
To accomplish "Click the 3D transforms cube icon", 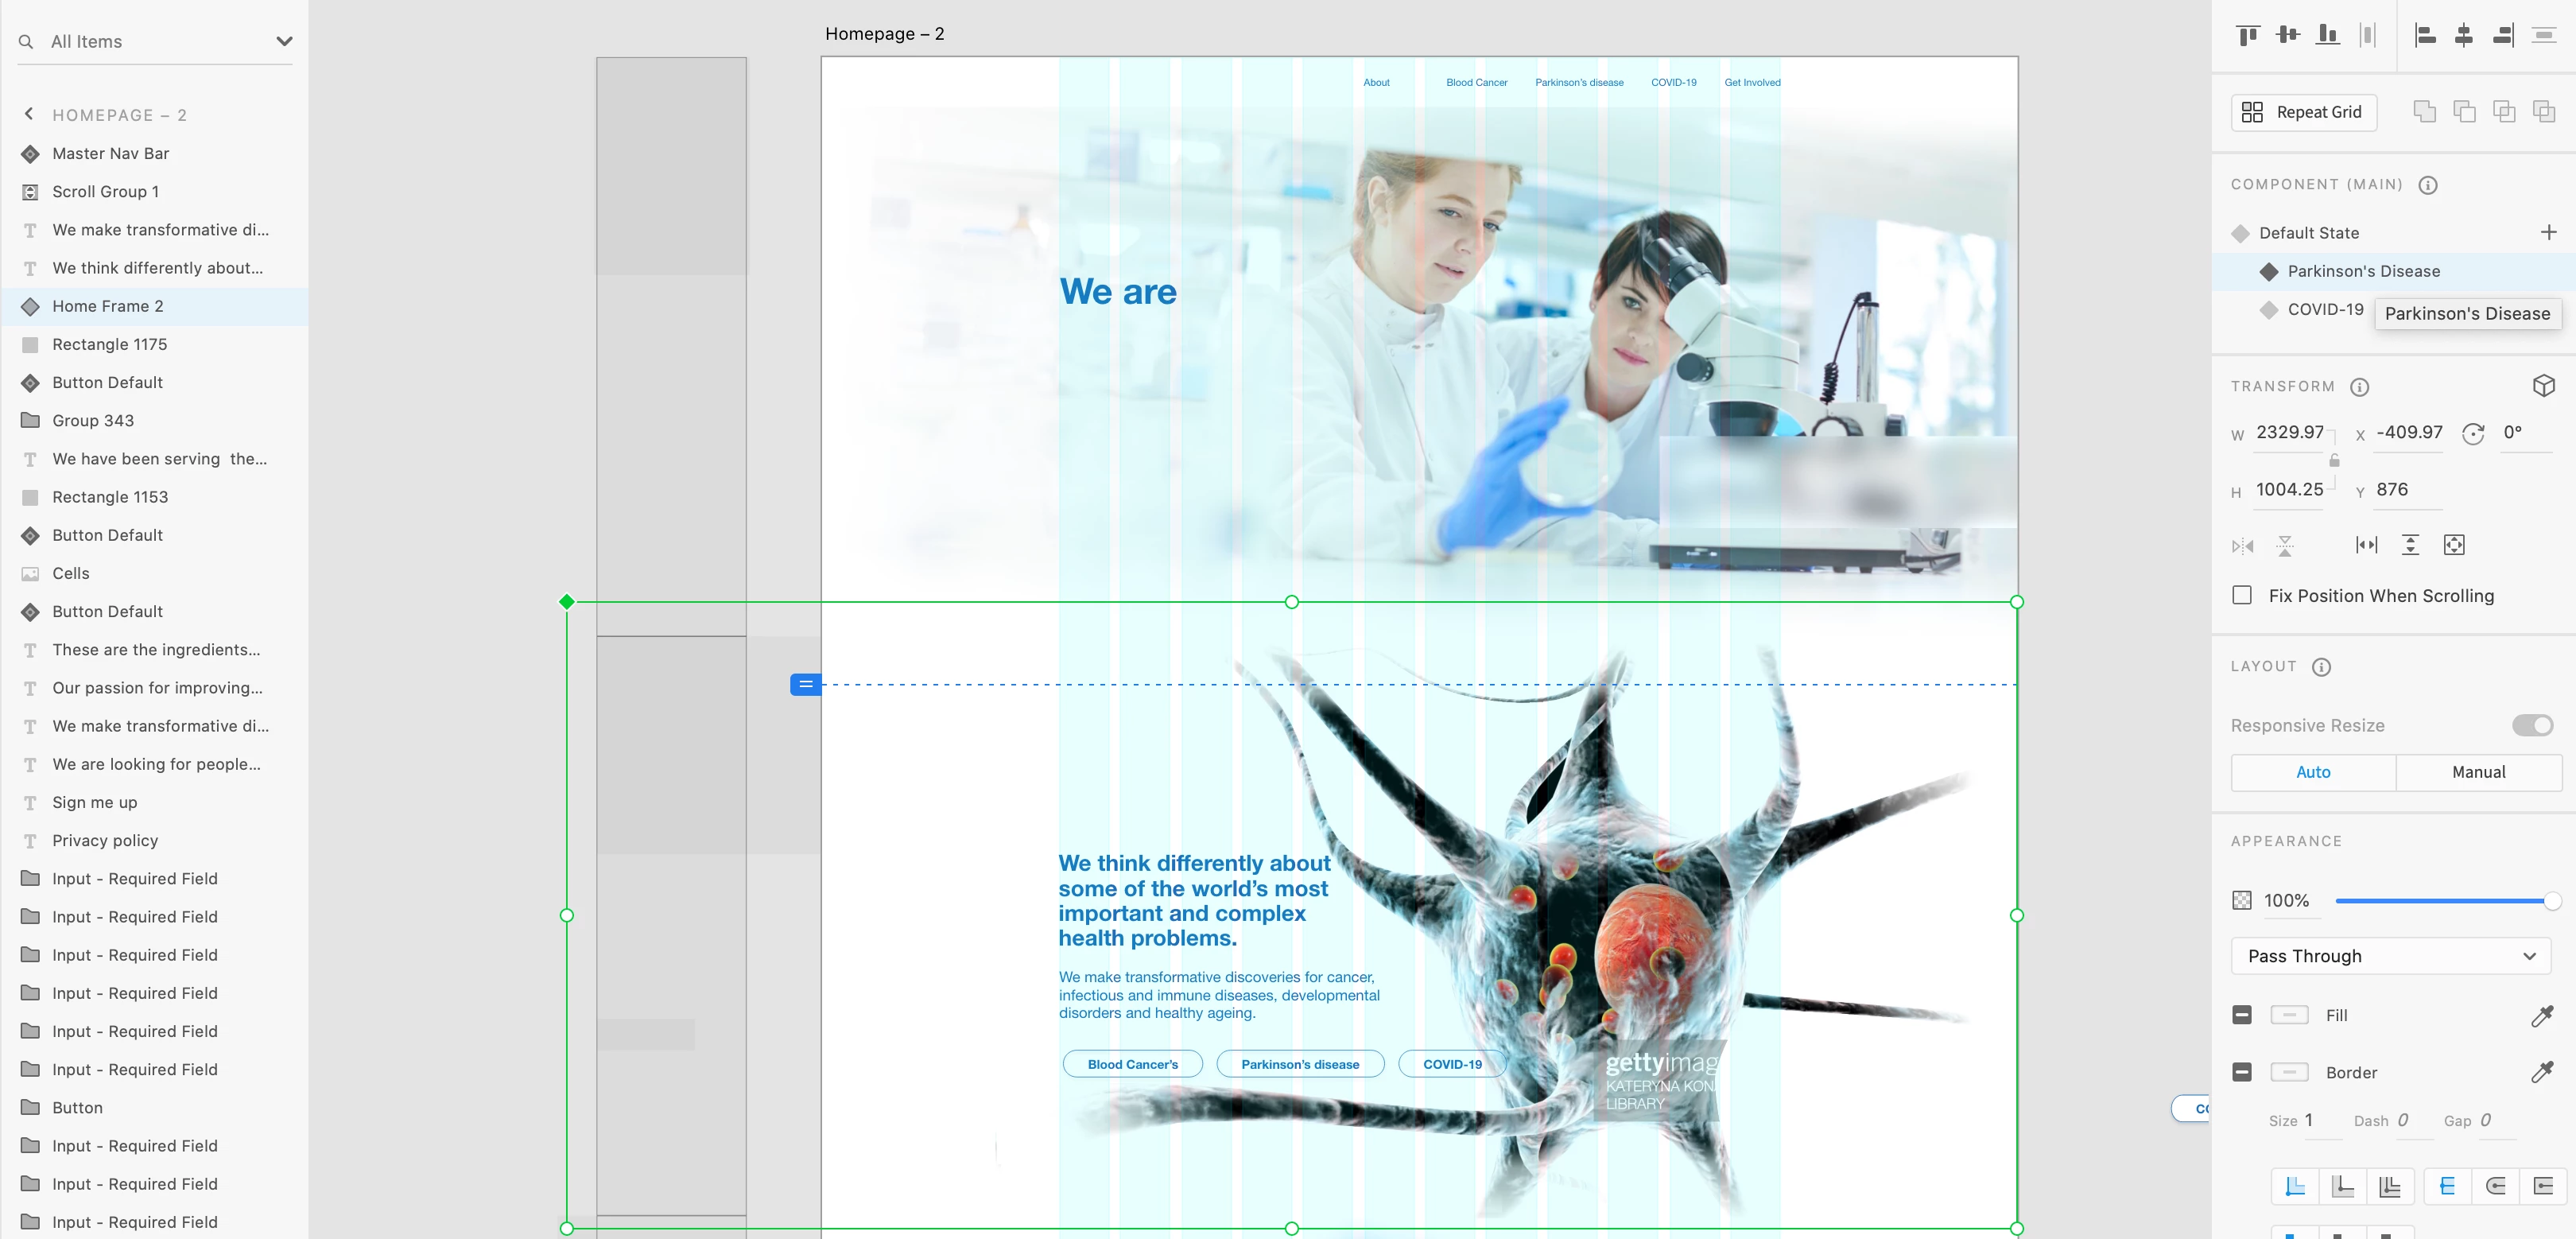I will [2543, 386].
